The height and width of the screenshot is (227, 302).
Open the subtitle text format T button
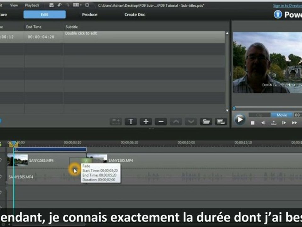click(131, 122)
